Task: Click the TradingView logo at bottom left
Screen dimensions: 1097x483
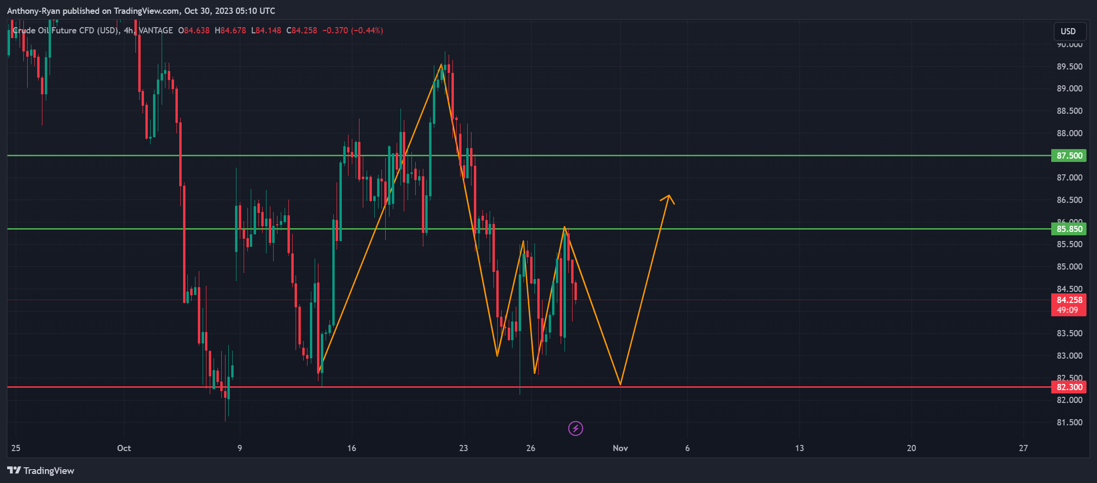Action: tap(41, 471)
